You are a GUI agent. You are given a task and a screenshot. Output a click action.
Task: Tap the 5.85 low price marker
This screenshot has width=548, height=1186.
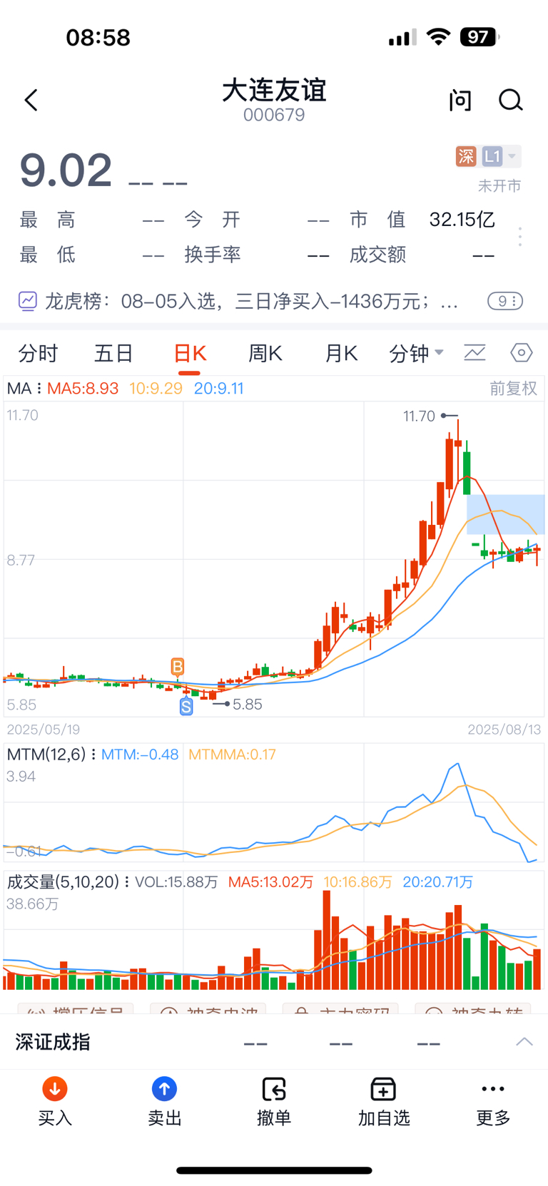point(248,705)
